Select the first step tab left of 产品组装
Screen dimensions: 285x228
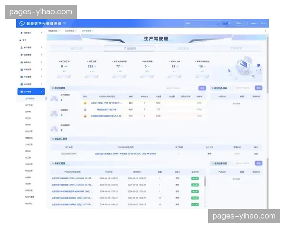click(76, 48)
